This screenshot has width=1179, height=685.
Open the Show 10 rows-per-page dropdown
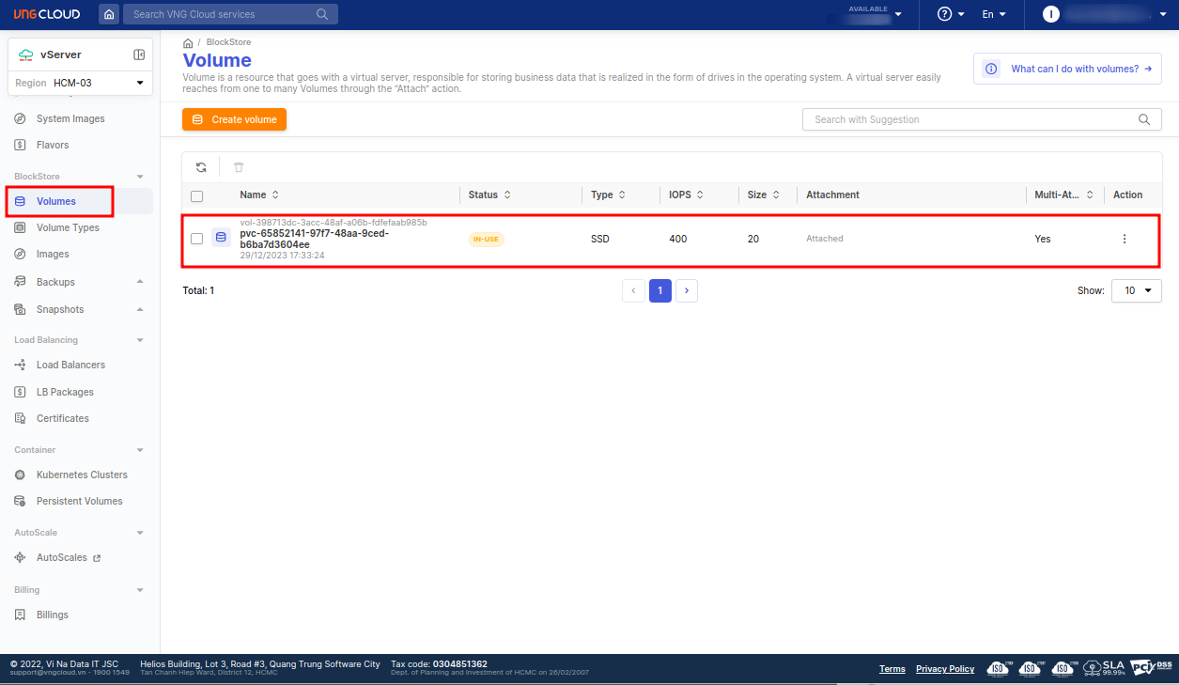coord(1136,290)
